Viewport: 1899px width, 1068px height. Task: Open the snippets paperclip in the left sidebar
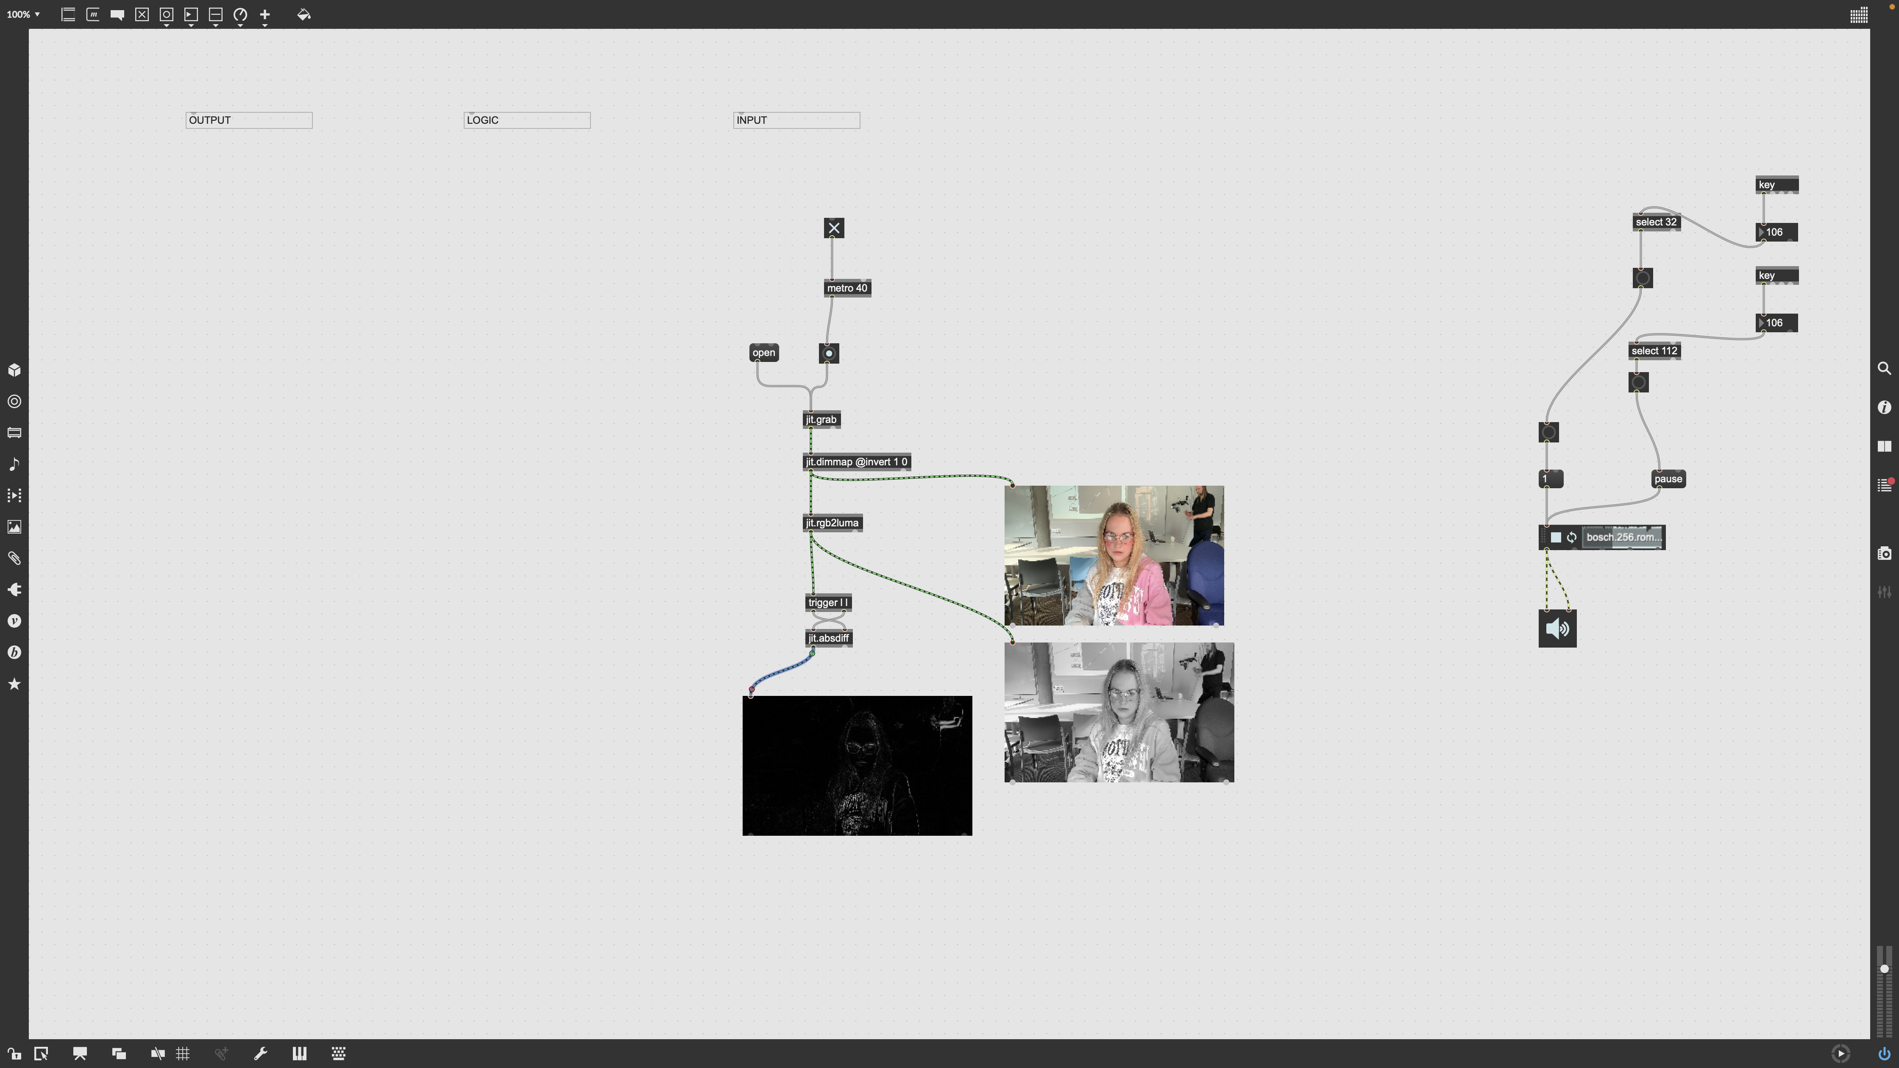[x=14, y=558]
